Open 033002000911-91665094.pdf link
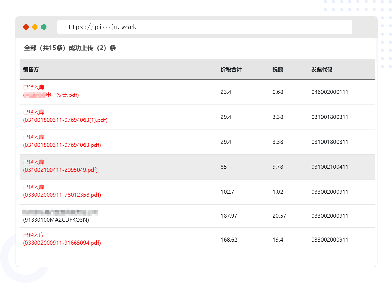 point(62,243)
